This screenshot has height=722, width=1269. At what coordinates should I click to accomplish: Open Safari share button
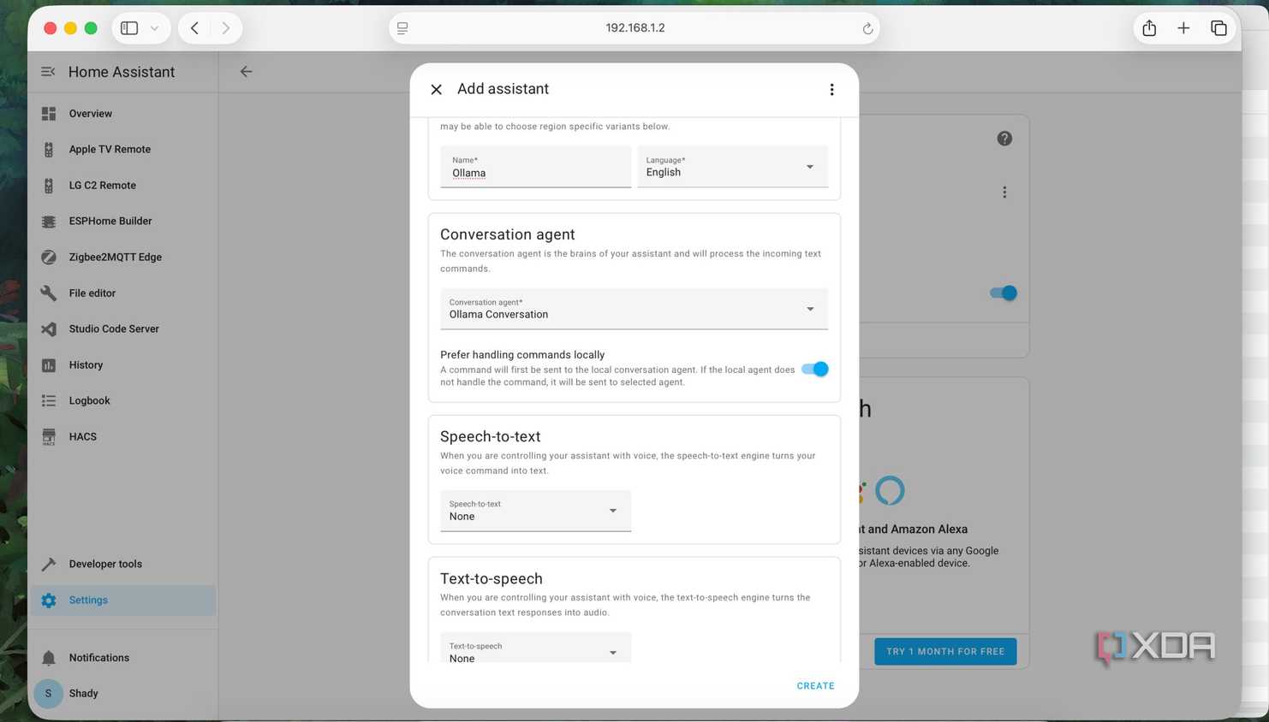[x=1149, y=28]
